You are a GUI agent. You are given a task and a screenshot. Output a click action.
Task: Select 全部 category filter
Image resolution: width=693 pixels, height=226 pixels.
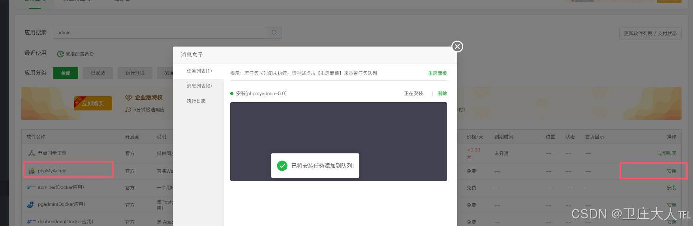coord(66,73)
